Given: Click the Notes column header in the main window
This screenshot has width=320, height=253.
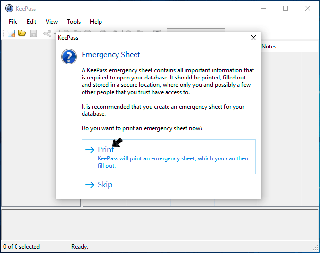Looking at the screenshot, I should pos(269,47).
